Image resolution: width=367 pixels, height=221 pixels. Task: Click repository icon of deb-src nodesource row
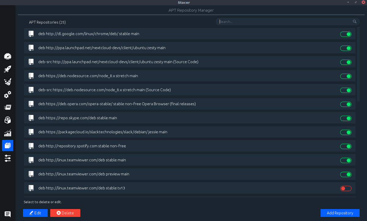coord(31,90)
